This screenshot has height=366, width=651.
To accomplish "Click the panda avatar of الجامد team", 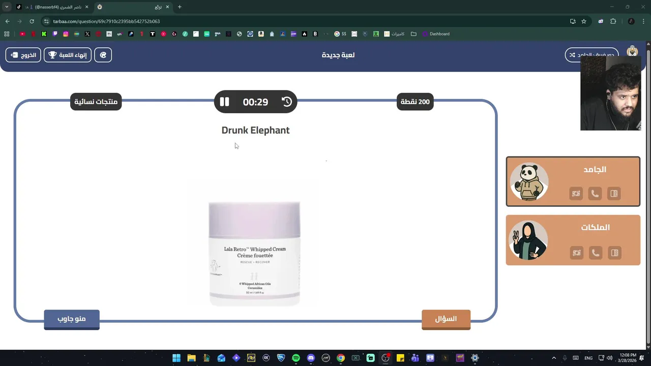I will point(528,182).
